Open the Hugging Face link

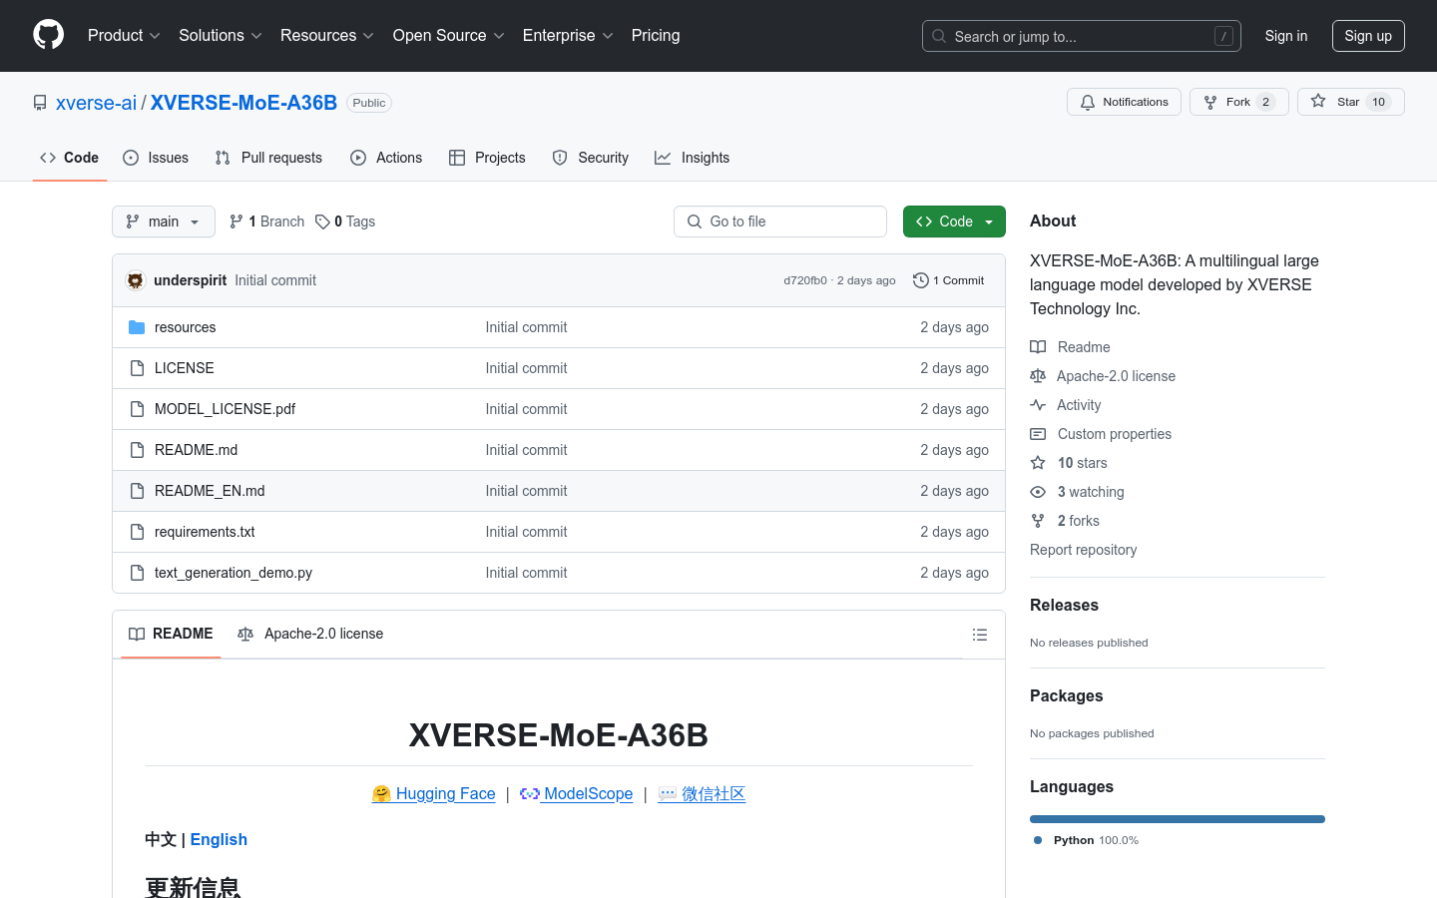pos(433,793)
